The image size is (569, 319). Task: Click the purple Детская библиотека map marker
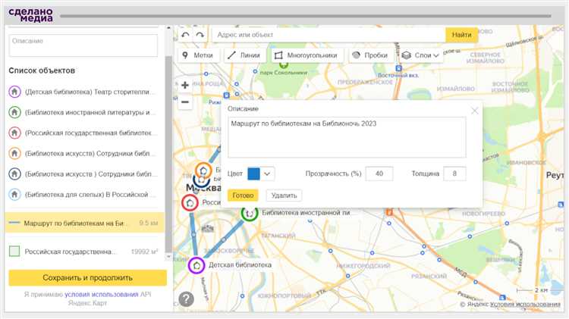click(x=196, y=265)
